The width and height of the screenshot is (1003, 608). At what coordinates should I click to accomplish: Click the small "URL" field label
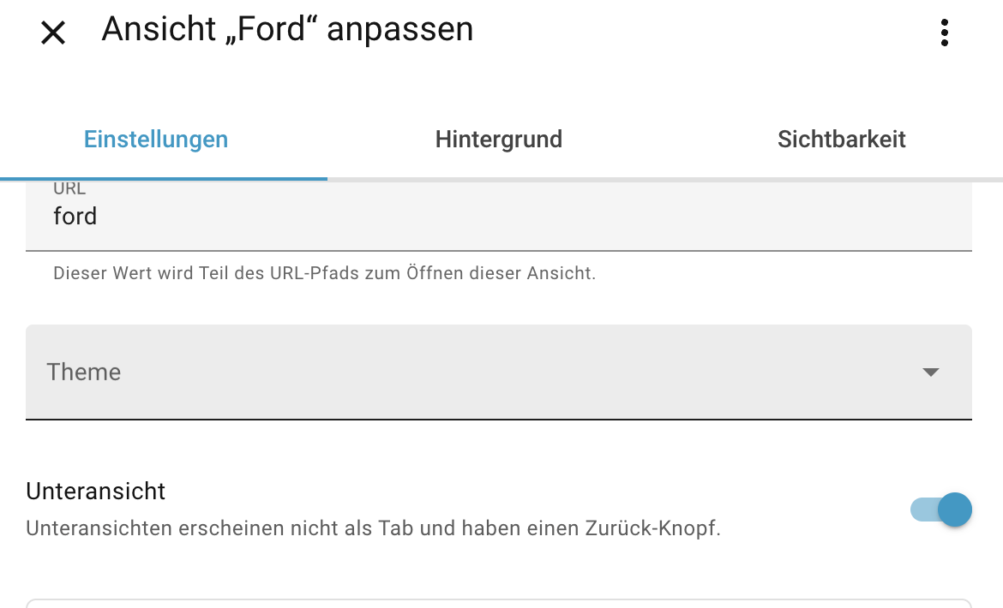(x=69, y=189)
